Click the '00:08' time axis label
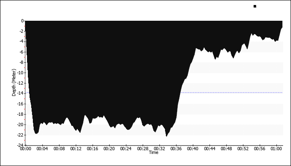Viewport: 291px width, 166px height. (59, 149)
